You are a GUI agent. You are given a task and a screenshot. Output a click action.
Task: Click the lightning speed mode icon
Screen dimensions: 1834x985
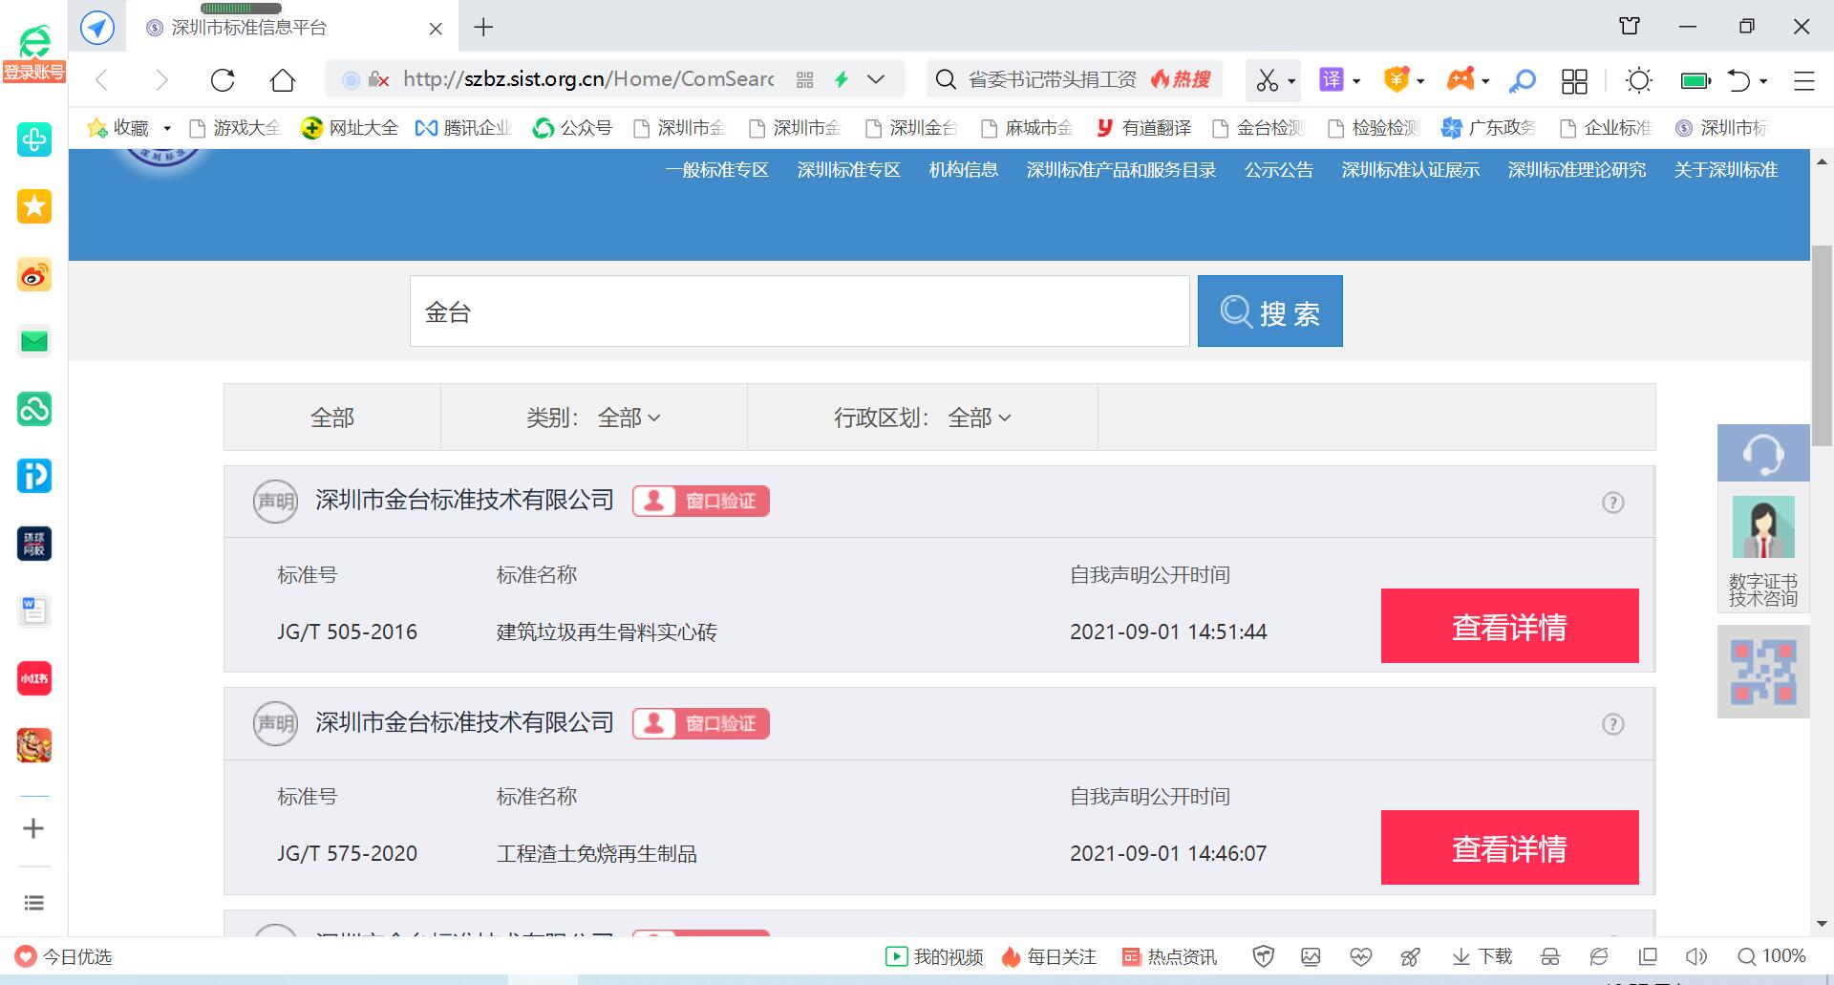[x=842, y=79]
